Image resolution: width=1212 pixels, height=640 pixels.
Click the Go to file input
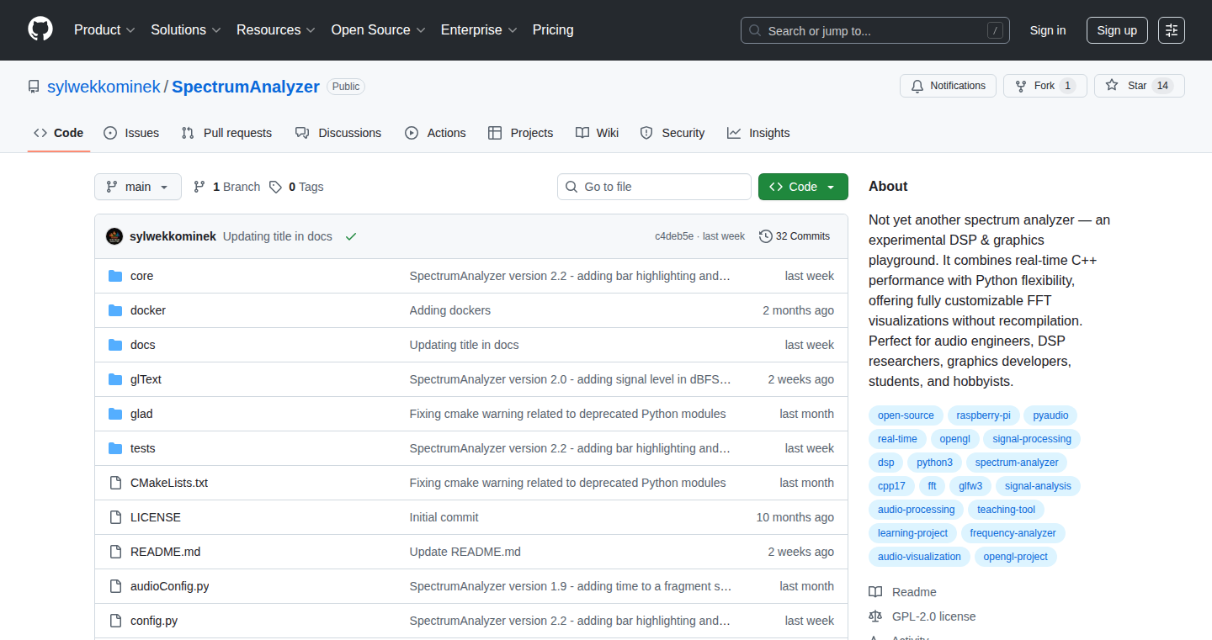point(654,187)
